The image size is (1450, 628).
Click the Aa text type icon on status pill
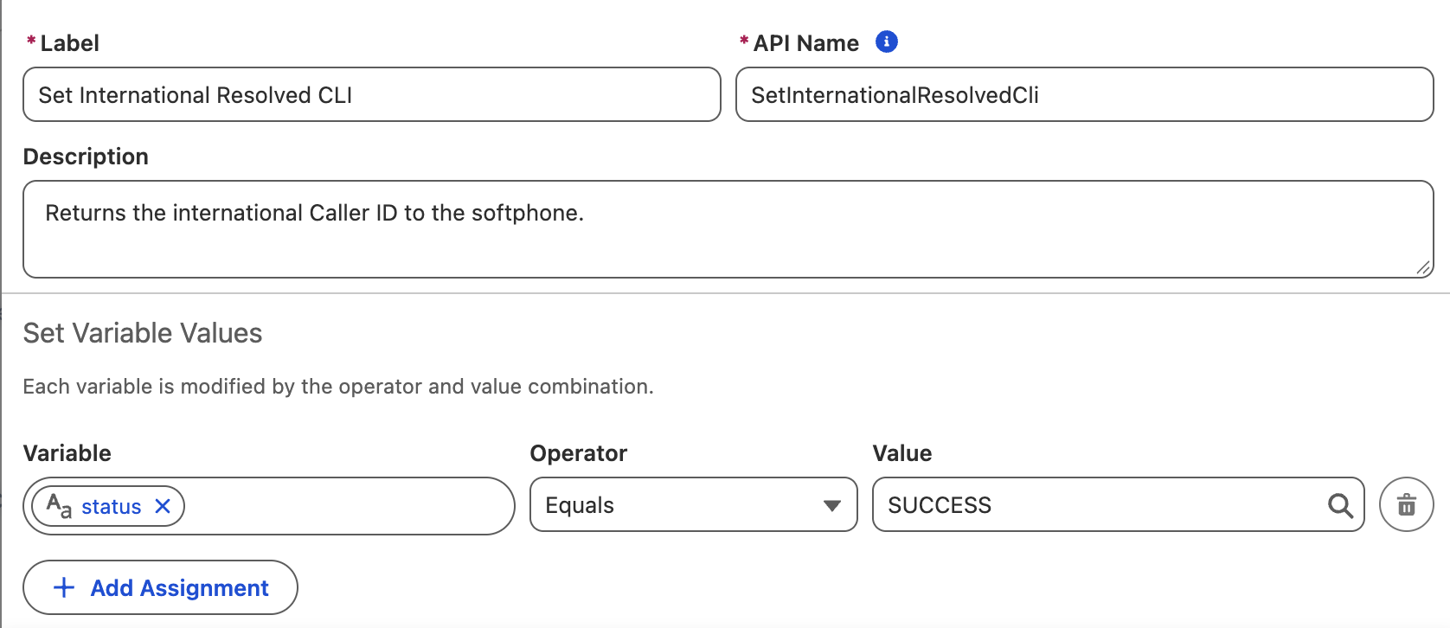click(59, 505)
